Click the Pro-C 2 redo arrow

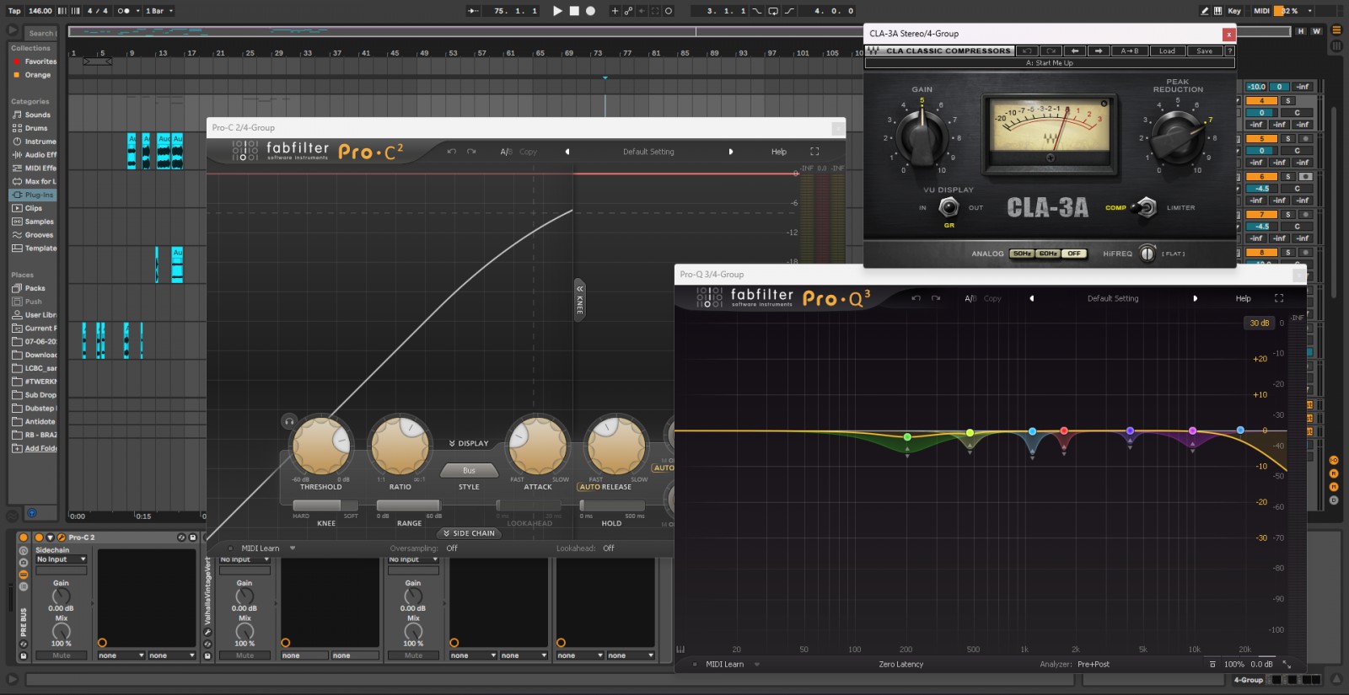[x=471, y=152]
